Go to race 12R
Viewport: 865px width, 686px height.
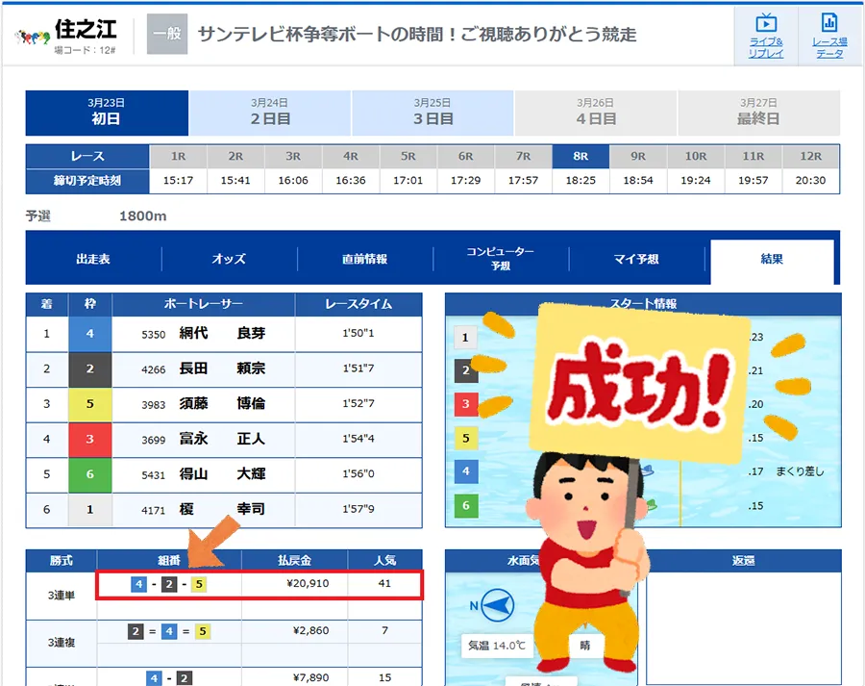[810, 156]
